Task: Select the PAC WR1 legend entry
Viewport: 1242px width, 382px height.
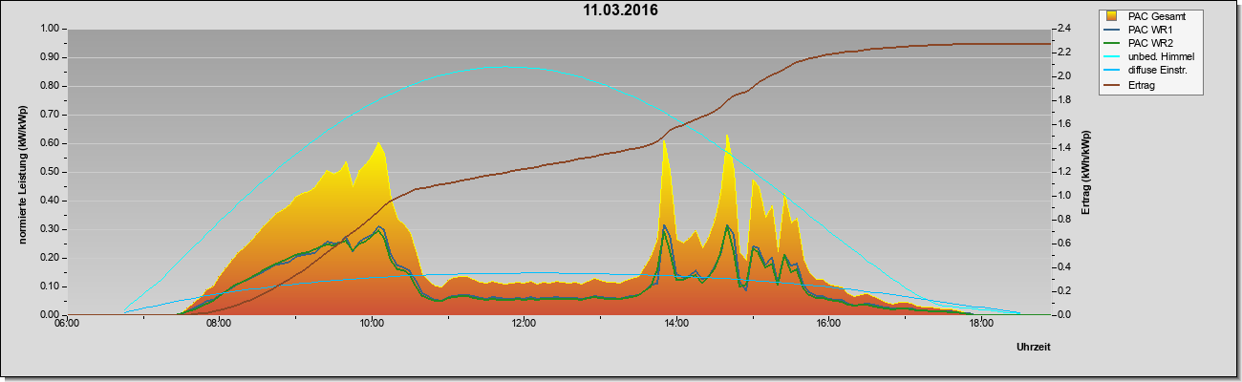Action: point(1153,30)
